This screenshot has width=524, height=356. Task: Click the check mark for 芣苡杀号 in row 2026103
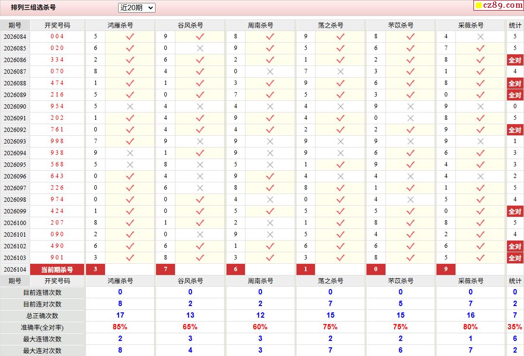pos(410,258)
